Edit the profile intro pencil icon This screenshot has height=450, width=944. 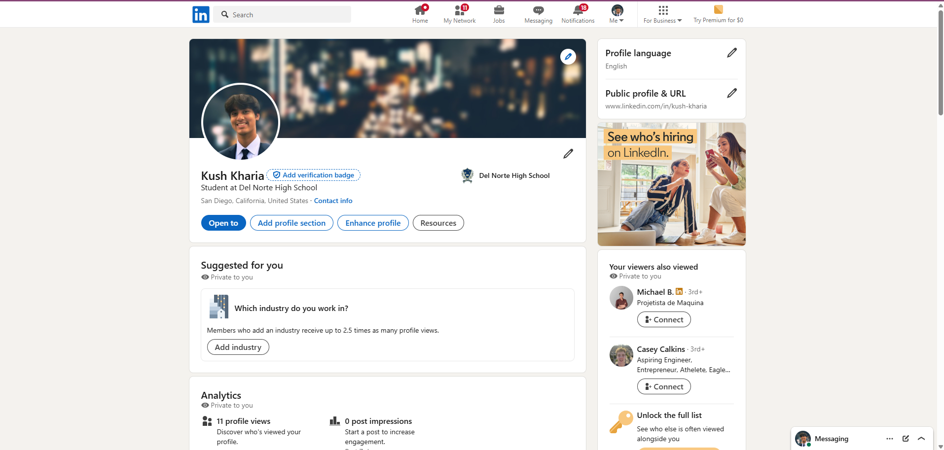[x=568, y=154]
